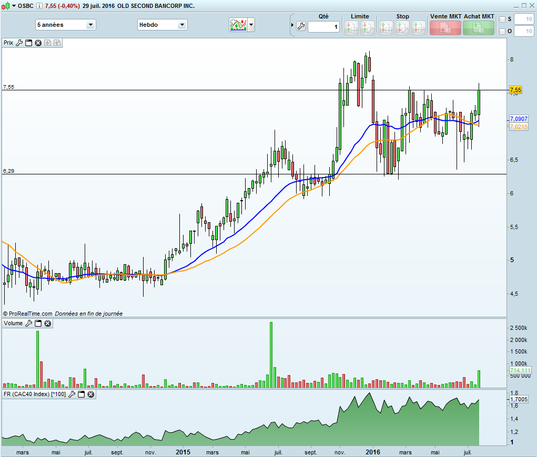The height and width of the screenshot is (457, 537).
Task: Click the OLD SECOND BANCORP INC. title
Action: [156, 6]
